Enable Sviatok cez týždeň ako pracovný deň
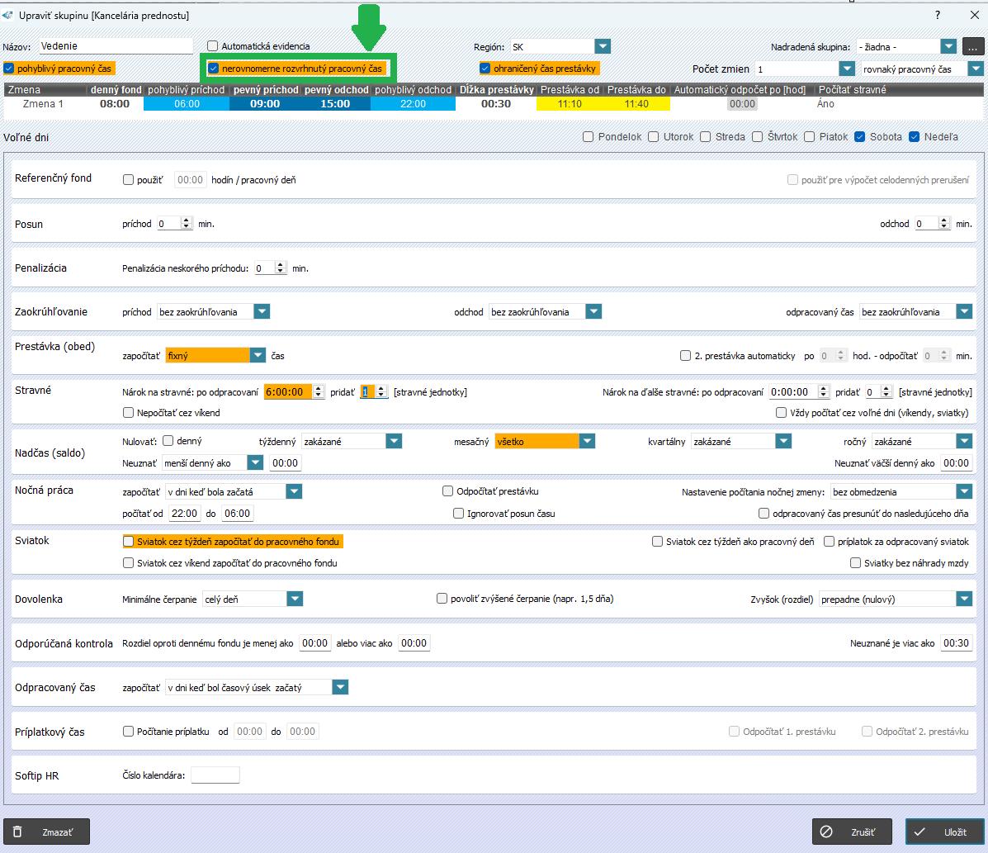The image size is (988, 853). click(x=658, y=542)
